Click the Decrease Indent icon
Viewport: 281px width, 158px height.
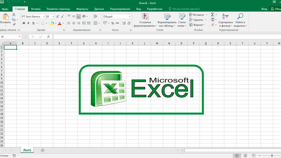tap(84, 23)
